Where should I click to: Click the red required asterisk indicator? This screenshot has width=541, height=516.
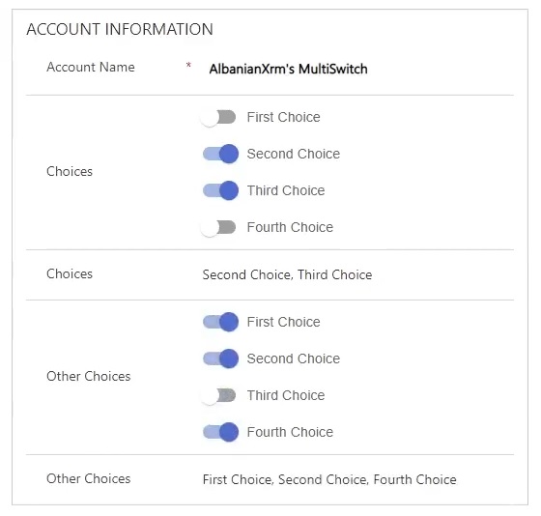pos(188,65)
